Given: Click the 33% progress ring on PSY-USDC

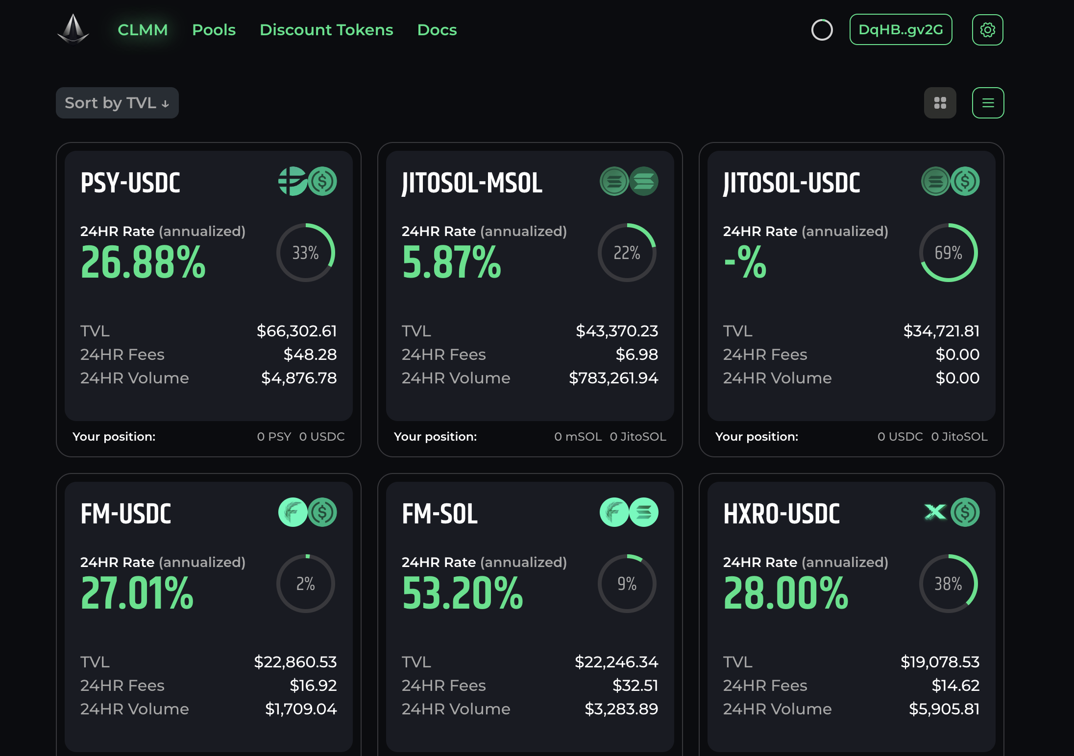Looking at the screenshot, I should tap(305, 253).
